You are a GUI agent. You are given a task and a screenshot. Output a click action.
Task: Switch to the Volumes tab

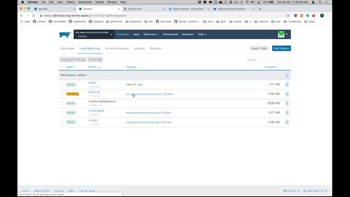[139, 49]
